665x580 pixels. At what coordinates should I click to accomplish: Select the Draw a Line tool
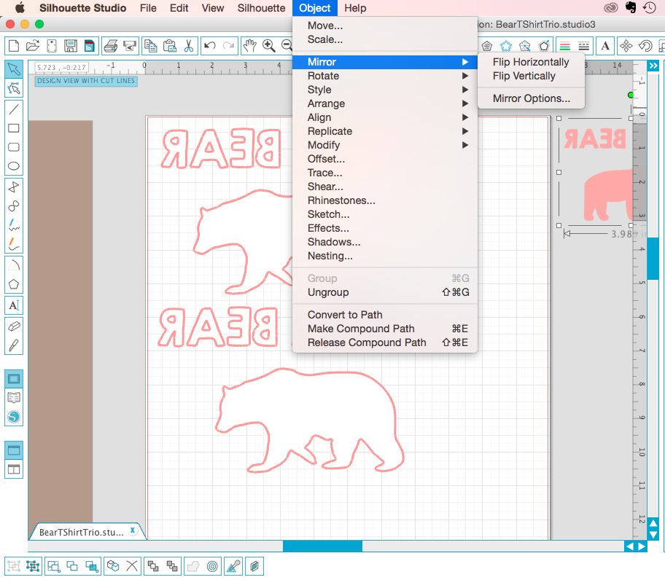point(14,109)
